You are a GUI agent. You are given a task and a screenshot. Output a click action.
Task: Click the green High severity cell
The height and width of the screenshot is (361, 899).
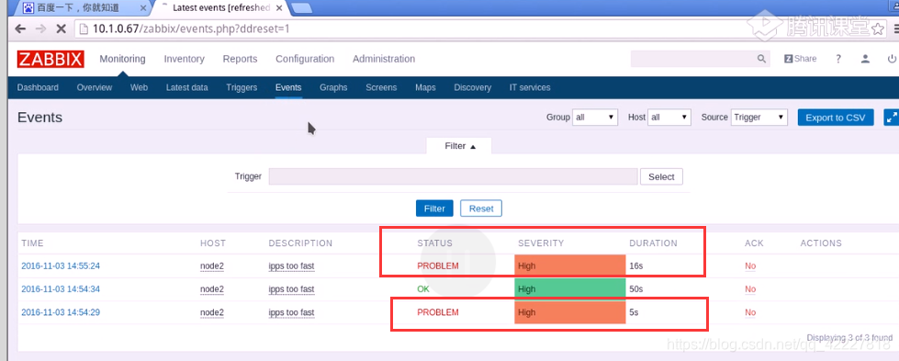tap(570, 289)
